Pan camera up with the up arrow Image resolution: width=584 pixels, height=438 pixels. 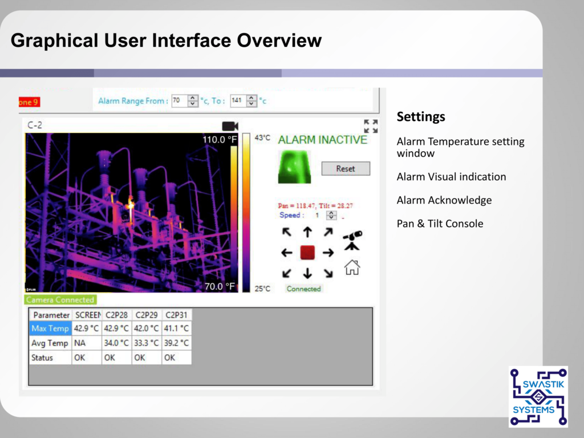[x=307, y=232]
